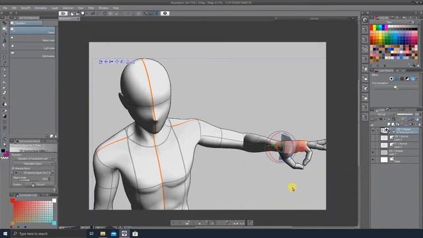The height and width of the screenshot is (238, 423).
Task: Hide the Paper layer via eye icon
Action: point(373,160)
